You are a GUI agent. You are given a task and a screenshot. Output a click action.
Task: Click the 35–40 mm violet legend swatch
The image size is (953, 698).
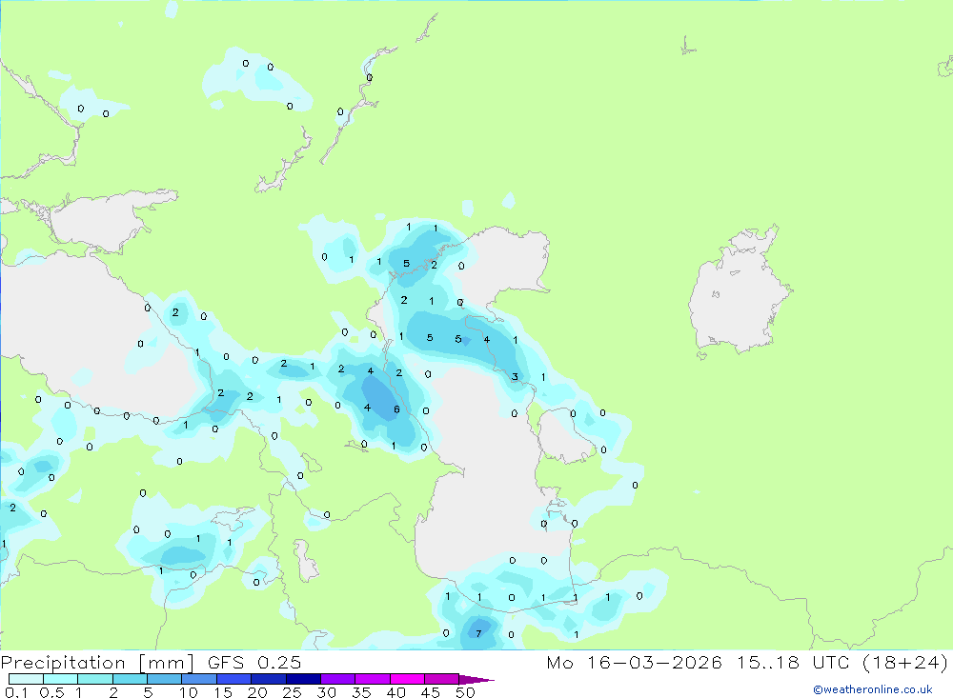[373, 679]
